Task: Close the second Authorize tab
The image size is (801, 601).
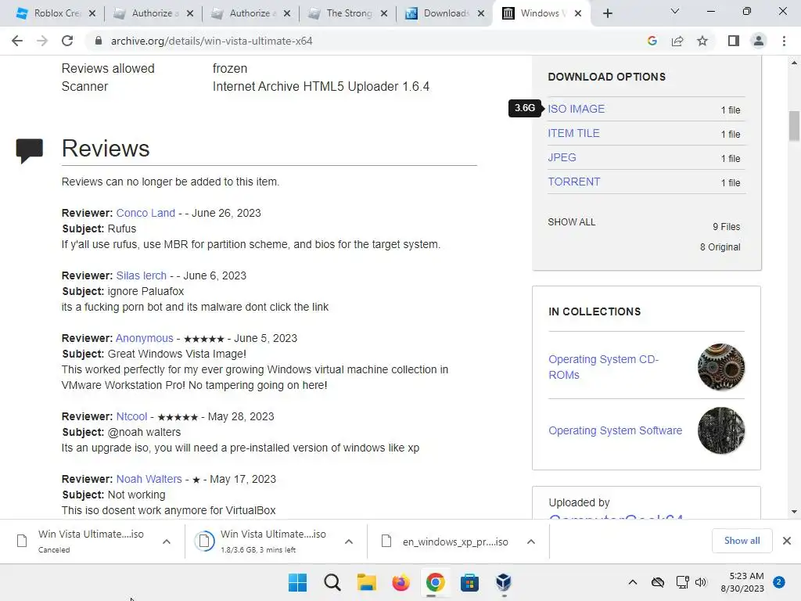Action: [287, 13]
